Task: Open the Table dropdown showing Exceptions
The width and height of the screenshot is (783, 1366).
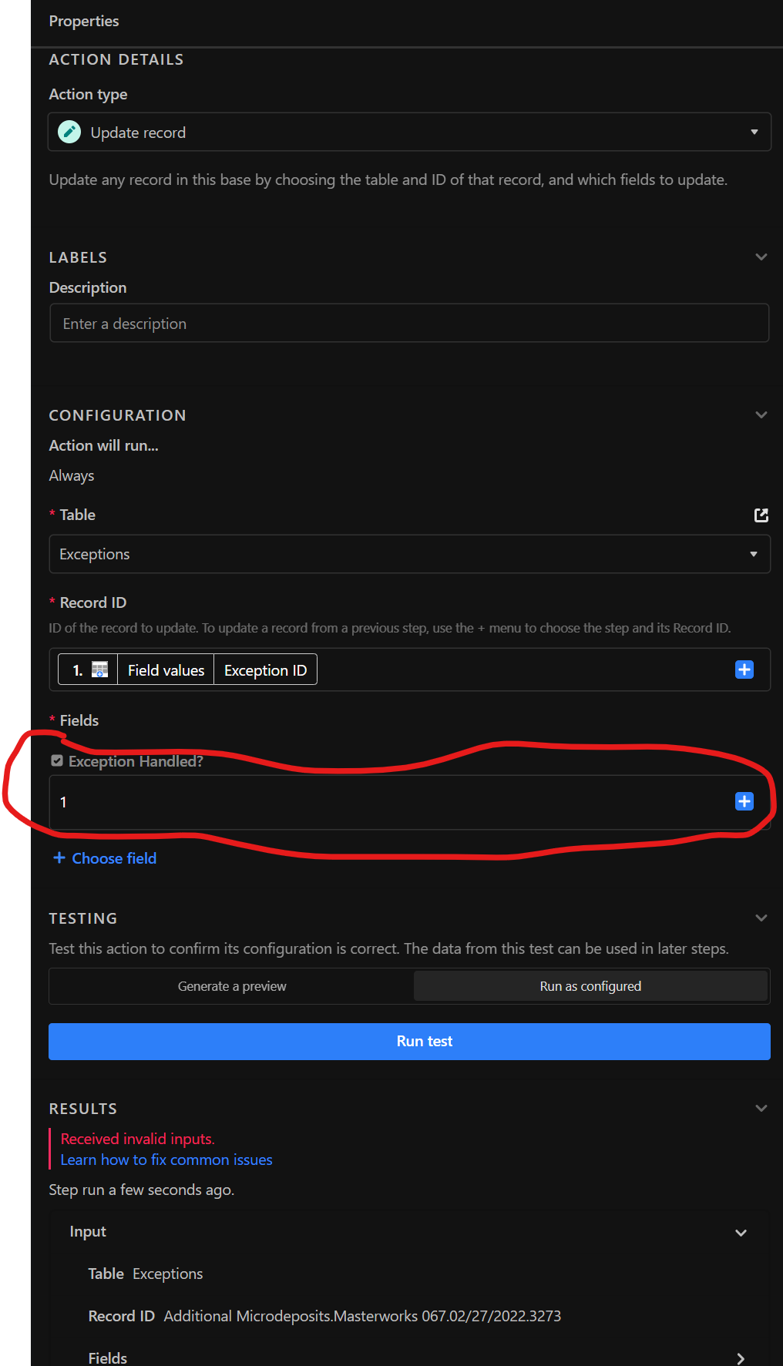Action: click(409, 554)
